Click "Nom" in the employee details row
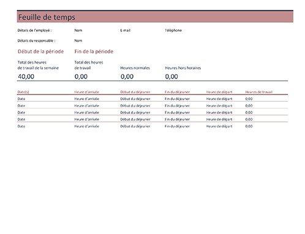The height and width of the screenshot is (234, 305). point(78,31)
